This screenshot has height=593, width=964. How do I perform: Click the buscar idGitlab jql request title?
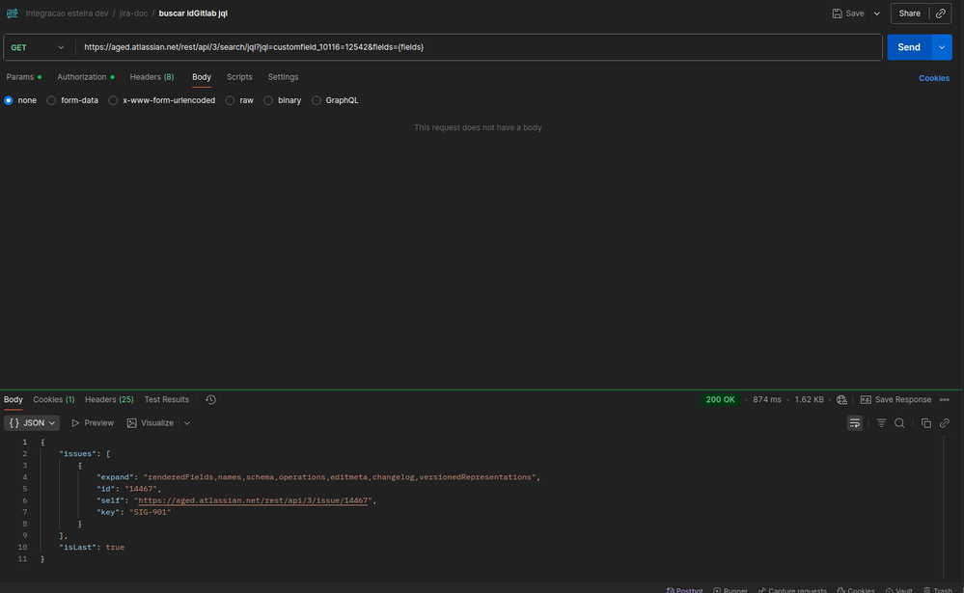[193, 13]
